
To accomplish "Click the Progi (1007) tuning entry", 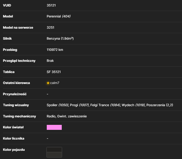I will pos(79,105).
